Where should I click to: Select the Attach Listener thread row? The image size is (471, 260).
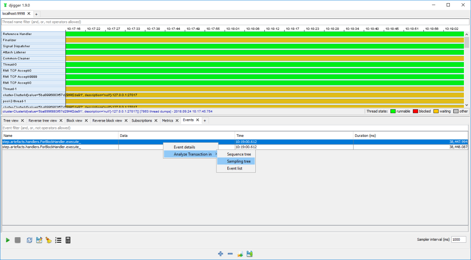33,52
